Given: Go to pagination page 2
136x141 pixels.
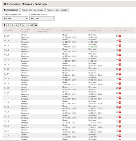Looking at the screenshot, I should [x=8, y=25].
